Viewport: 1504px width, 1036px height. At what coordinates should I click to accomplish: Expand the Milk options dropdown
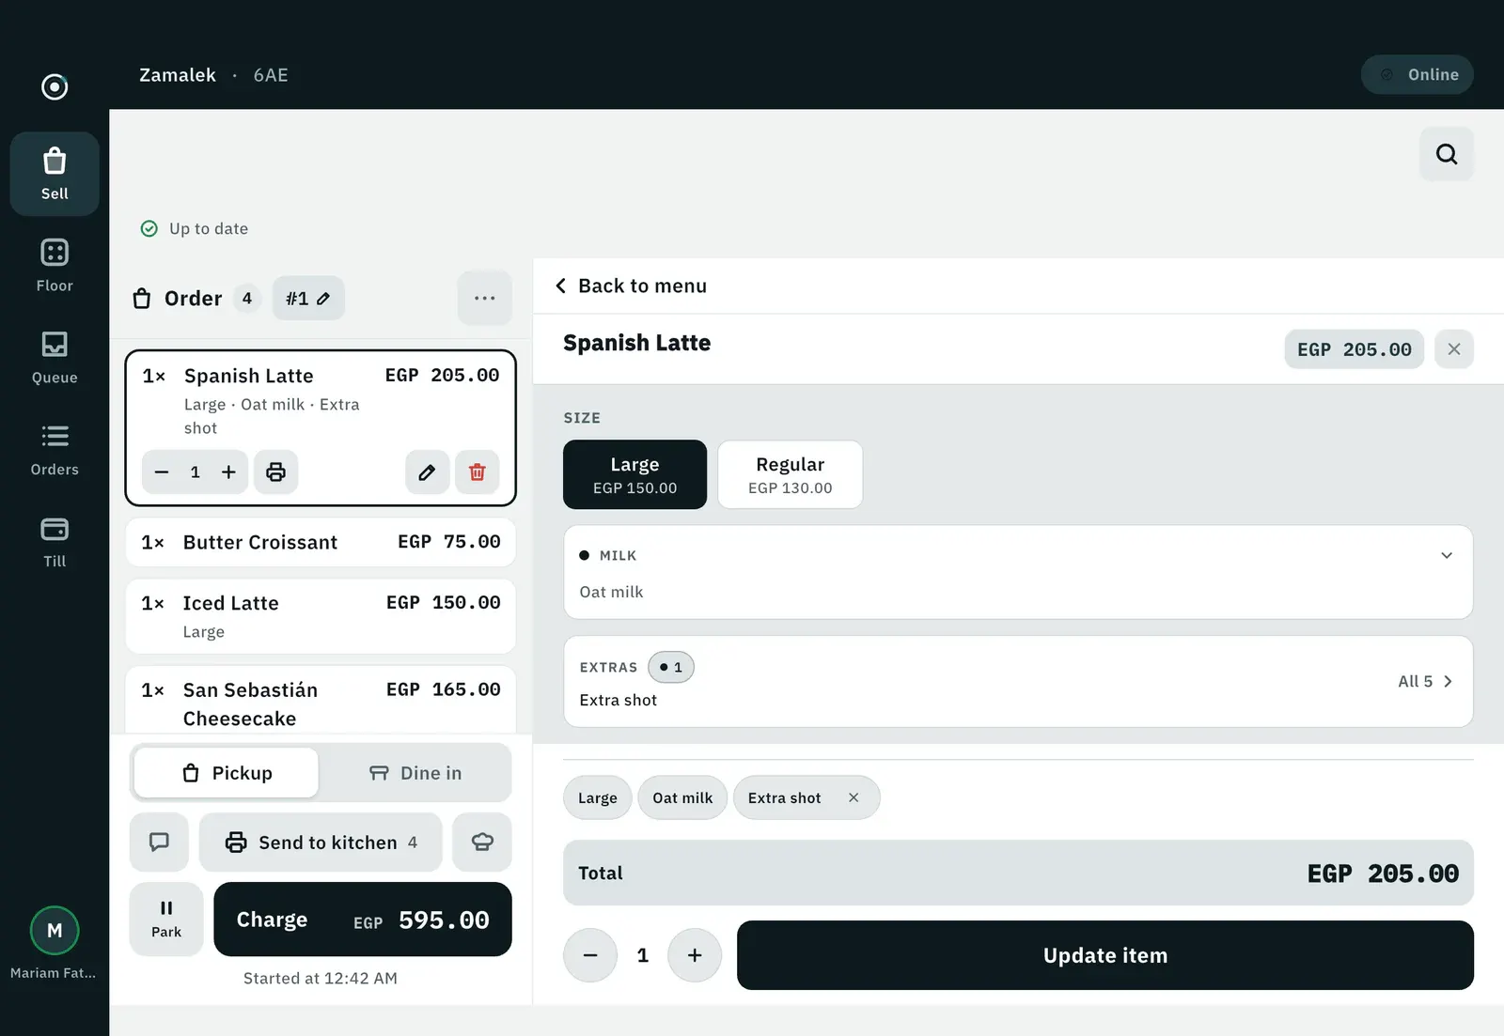point(1018,572)
